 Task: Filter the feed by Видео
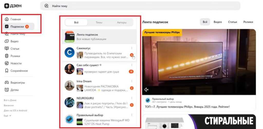tap(218, 22)
